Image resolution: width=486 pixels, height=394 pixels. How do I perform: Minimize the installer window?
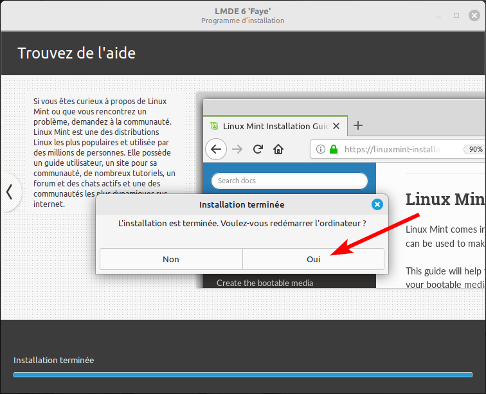tap(438, 16)
